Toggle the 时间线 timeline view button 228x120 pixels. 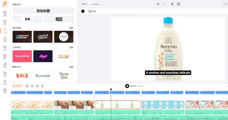17,86
